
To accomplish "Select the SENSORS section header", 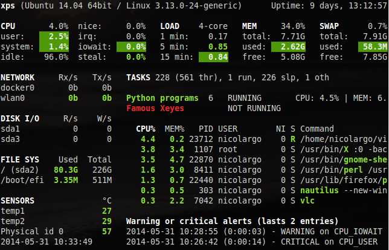I will pos(18,200).
